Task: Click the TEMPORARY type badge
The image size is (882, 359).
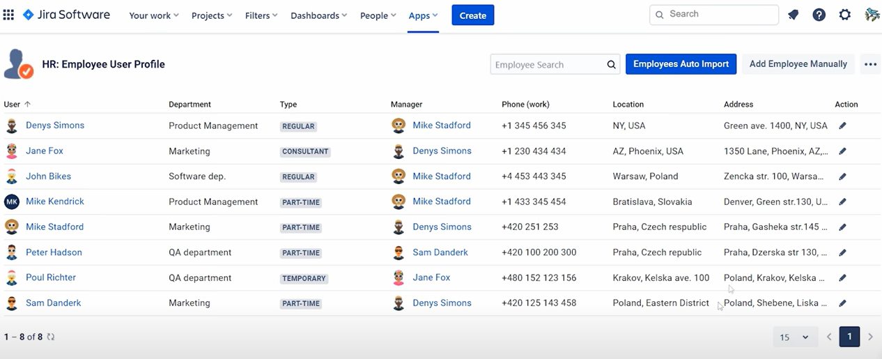Action: (304, 278)
